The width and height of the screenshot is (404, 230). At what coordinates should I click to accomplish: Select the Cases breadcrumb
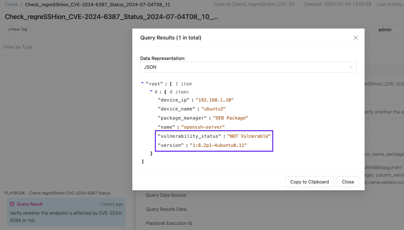click(x=11, y=4)
